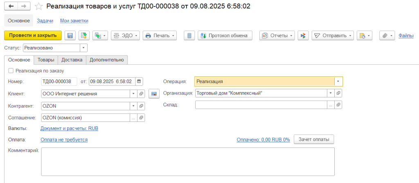
Task: Click the colorful play icon after Отчеты
Action: pyautogui.click(x=303, y=35)
